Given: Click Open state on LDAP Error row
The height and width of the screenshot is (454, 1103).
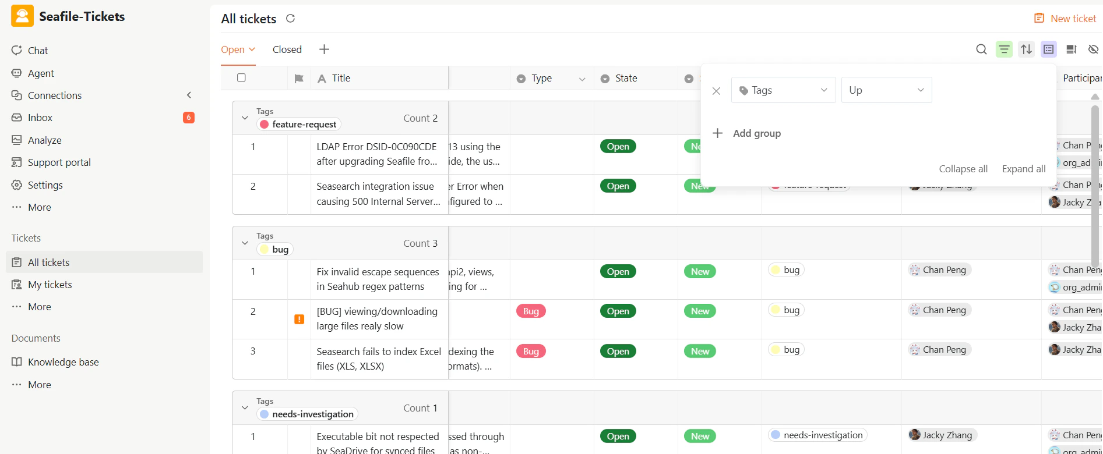Looking at the screenshot, I should [618, 147].
